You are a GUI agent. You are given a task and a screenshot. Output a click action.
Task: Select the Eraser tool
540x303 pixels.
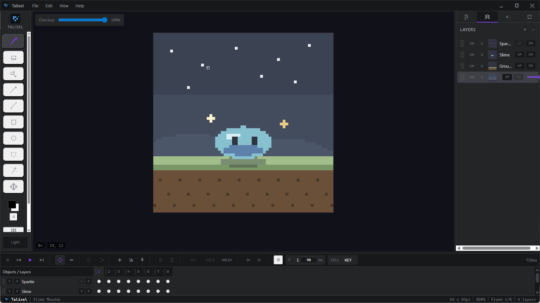coord(13,58)
